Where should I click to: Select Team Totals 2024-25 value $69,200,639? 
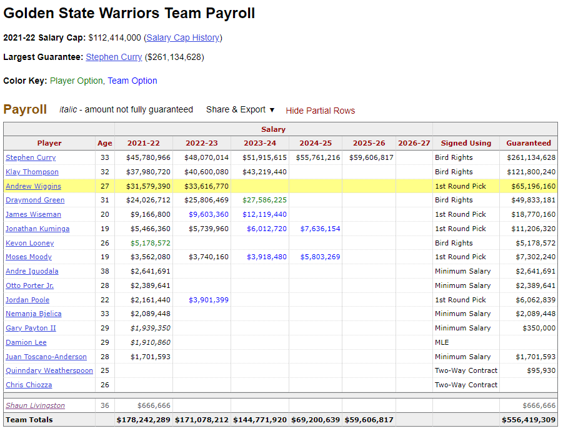tap(316, 420)
